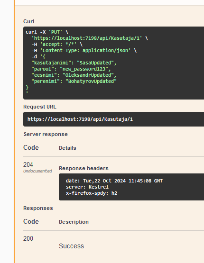
Task: Click the 204 response code
Action: coord(28,164)
